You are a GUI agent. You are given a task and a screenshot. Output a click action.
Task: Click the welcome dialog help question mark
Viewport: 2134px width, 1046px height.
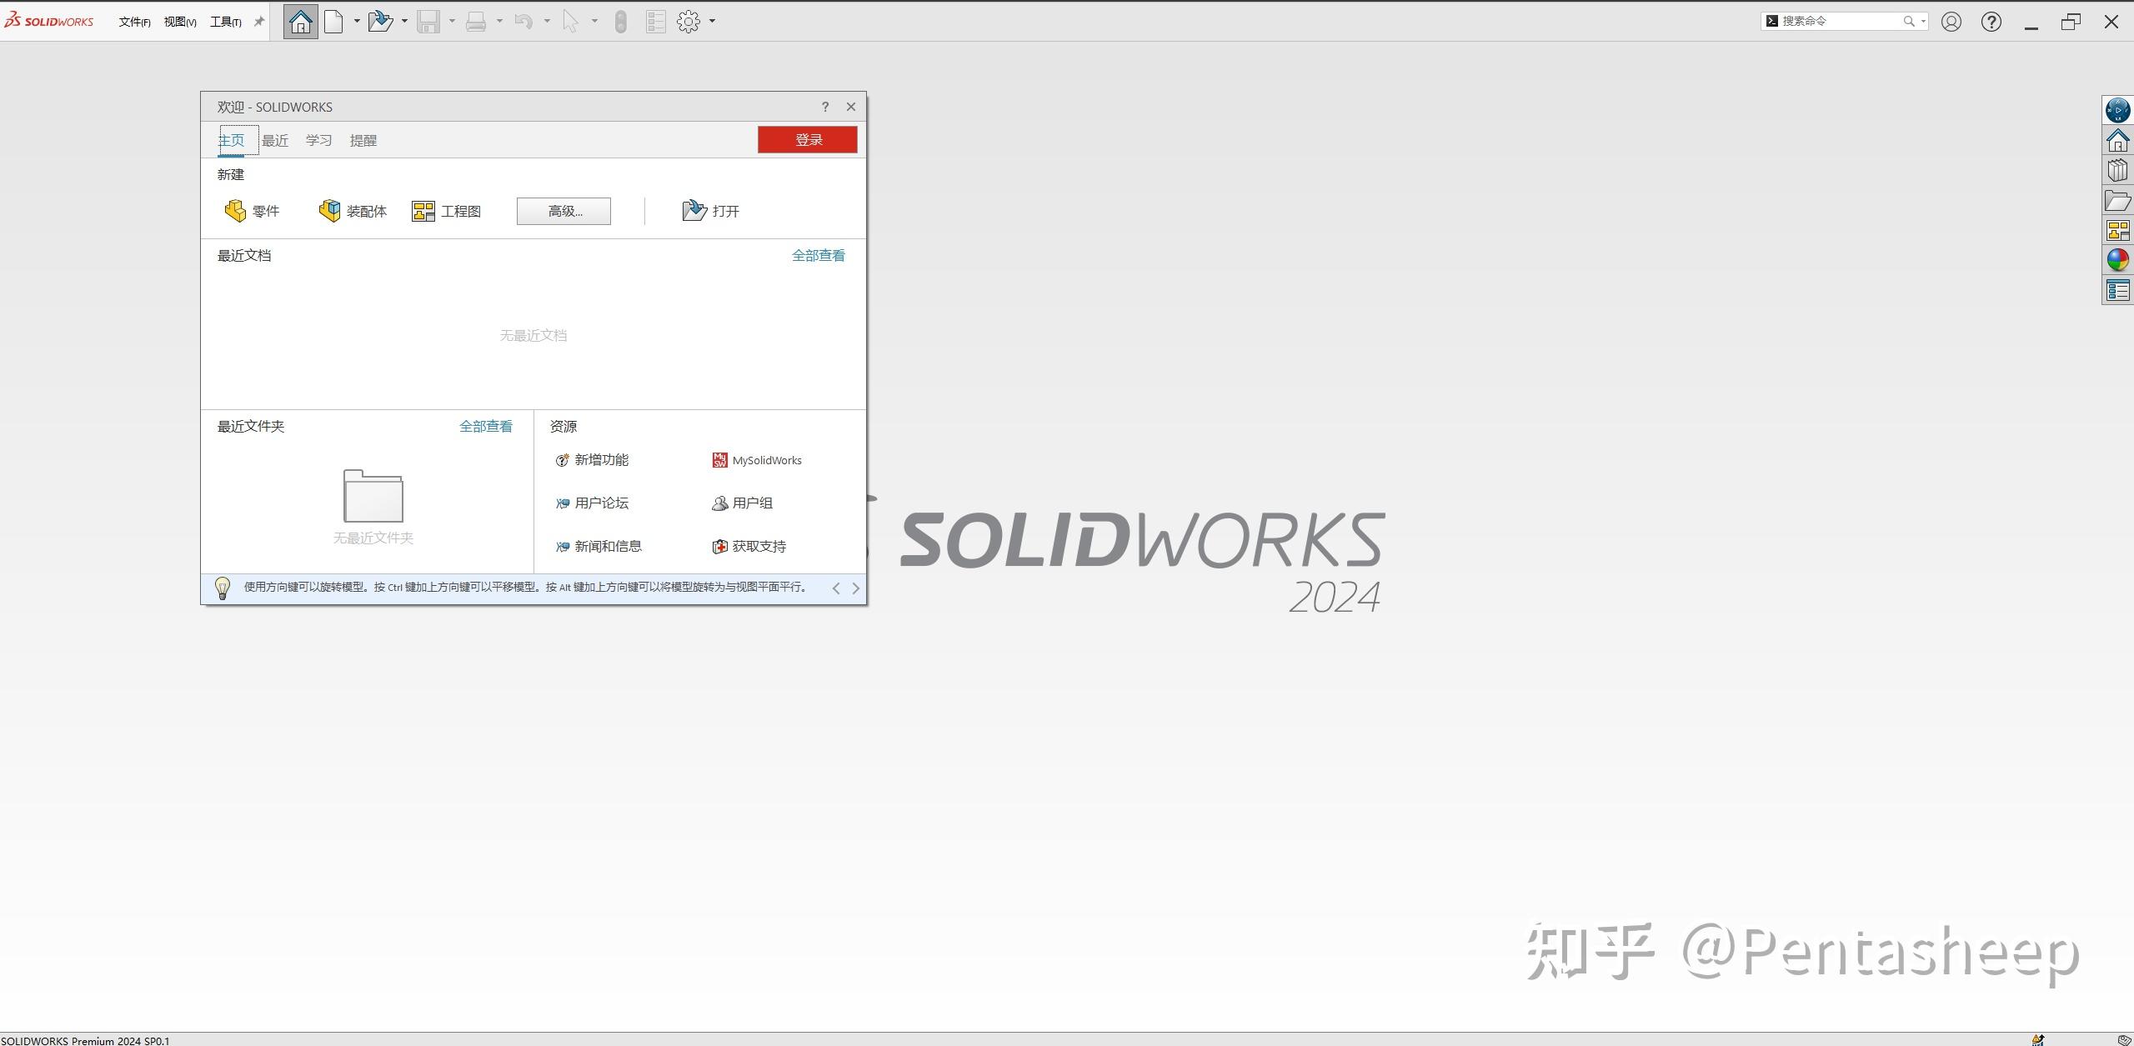tap(825, 107)
